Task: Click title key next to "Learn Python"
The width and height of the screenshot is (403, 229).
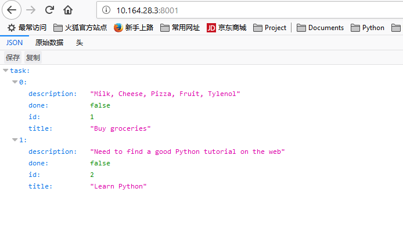Action: tap(40, 186)
